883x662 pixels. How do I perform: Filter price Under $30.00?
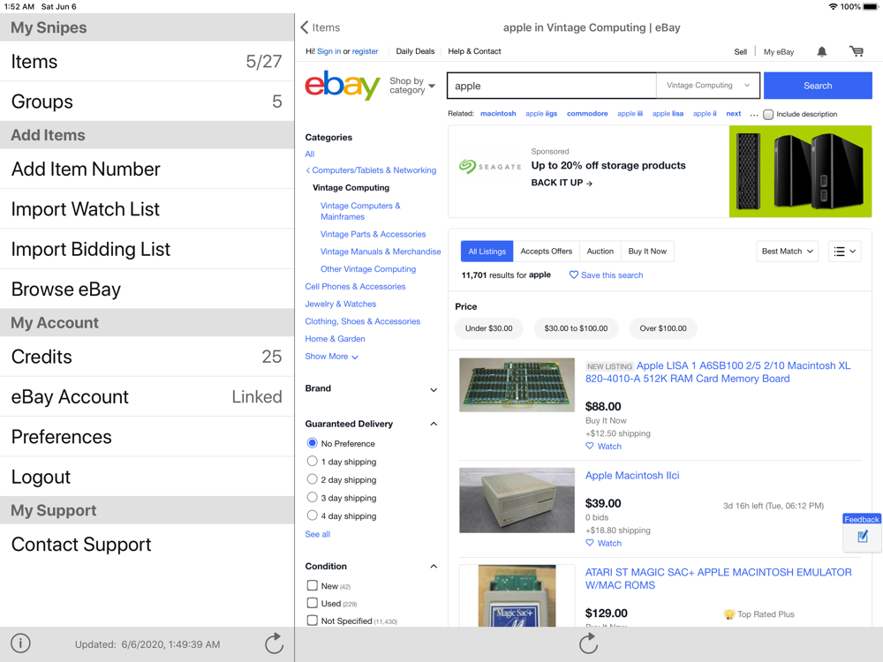[x=489, y=328]
